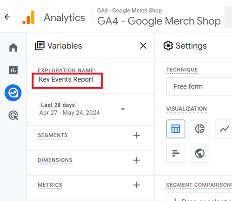The image size is (232, 201).
Task: Add a new dimension with plus
Action: 137,160
